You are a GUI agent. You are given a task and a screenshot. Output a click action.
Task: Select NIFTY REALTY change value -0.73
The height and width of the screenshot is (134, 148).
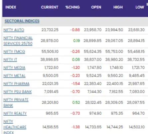pyautogui.click(x=75, y=113)
